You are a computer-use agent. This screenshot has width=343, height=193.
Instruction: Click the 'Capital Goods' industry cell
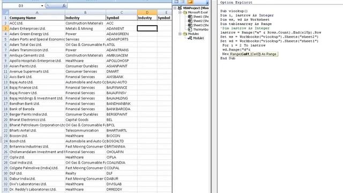coord(85,120)
